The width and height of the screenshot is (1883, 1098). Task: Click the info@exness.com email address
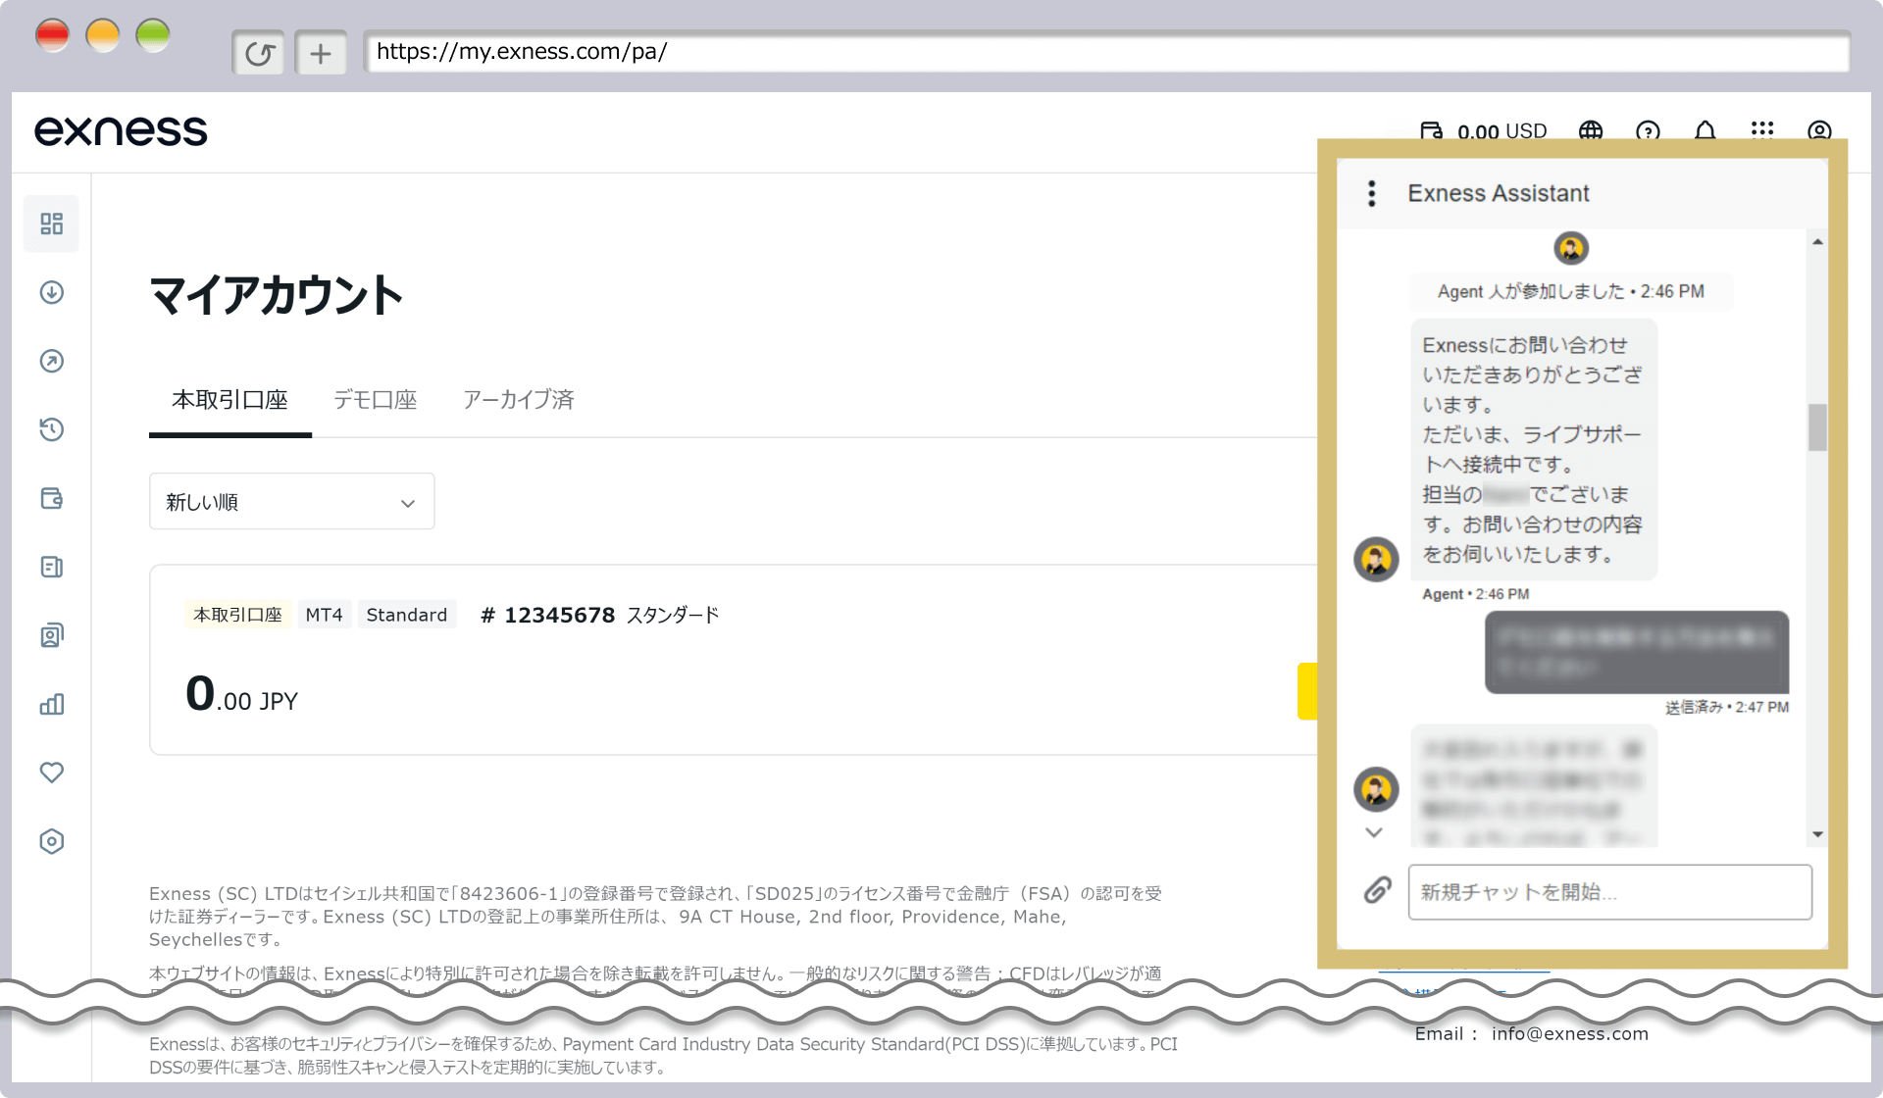(1570, 1033)
